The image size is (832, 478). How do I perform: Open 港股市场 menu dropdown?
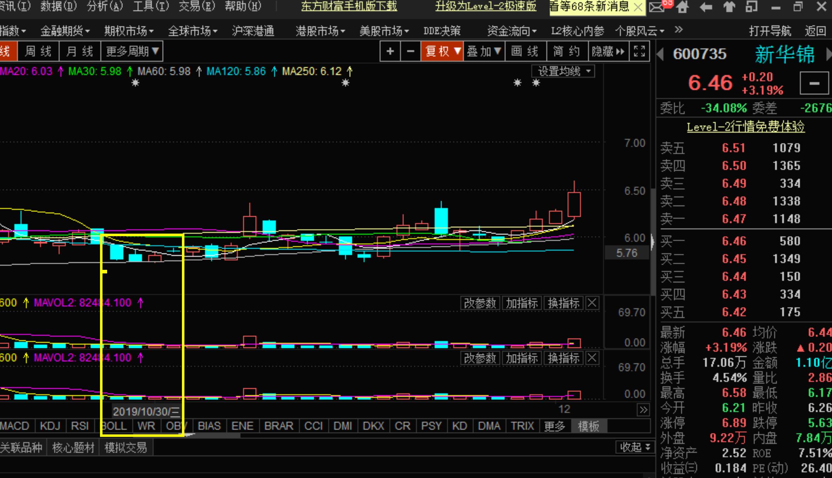tap(320, 31)
